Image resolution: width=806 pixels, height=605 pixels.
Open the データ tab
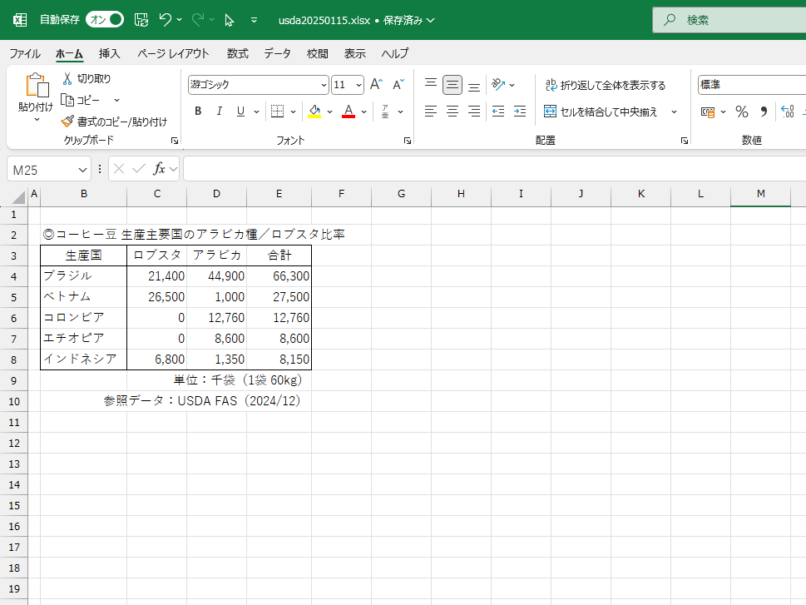pos(278,53)
